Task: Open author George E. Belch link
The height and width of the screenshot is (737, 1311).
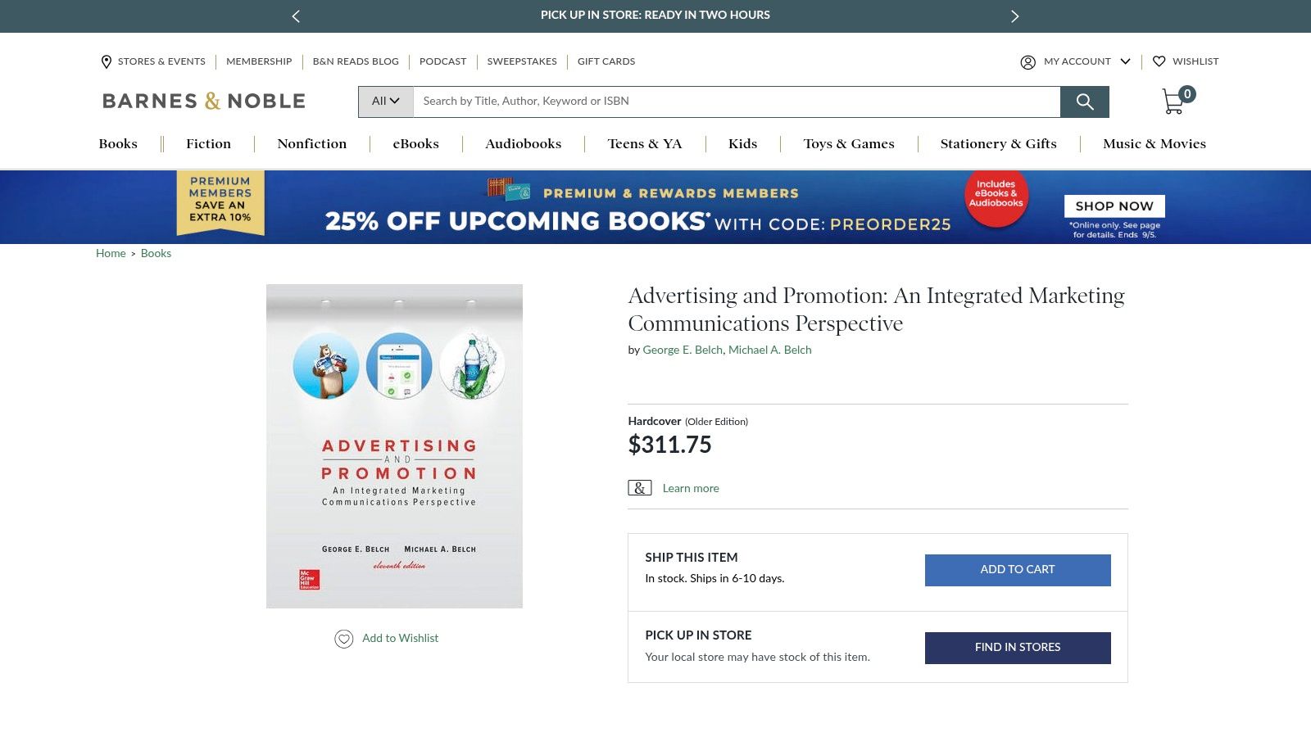Action: point(682,350)
